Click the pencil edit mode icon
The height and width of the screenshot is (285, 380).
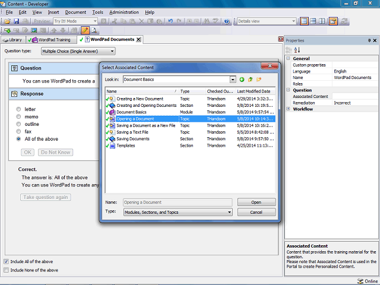coord(85,30)
